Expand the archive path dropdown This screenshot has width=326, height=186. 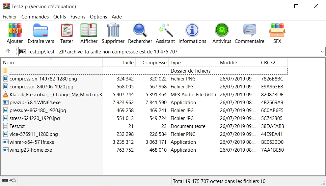click(x=322, y=52)
